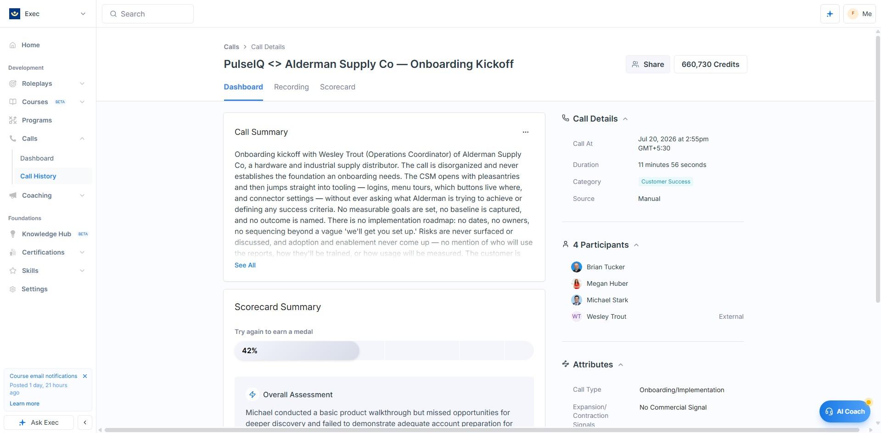The image size is (881, 433).
Task: Click the Michael Stark participant name
Action: point(607,300)
